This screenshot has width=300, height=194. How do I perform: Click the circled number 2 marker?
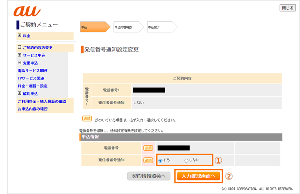click(x=228, y=176)
